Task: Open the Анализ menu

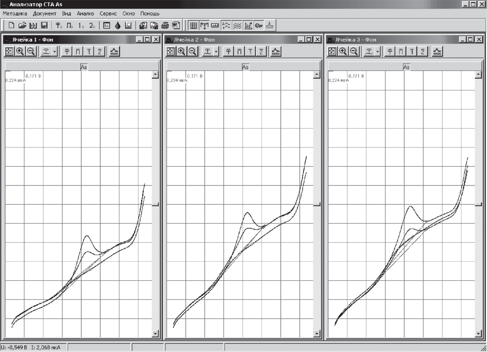Action: click(x=85, y=14)
